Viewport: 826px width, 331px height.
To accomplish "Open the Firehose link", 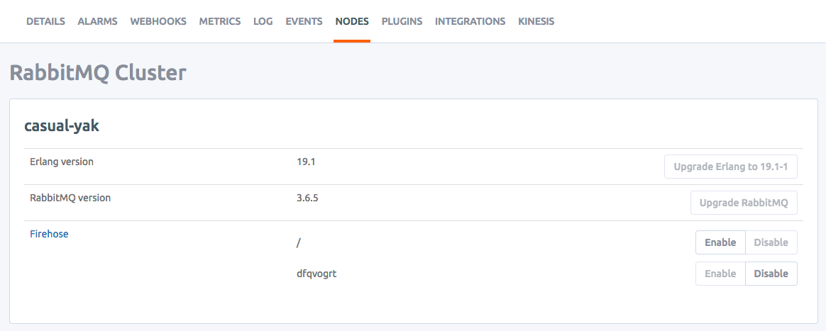I will (x=49, y=234).
